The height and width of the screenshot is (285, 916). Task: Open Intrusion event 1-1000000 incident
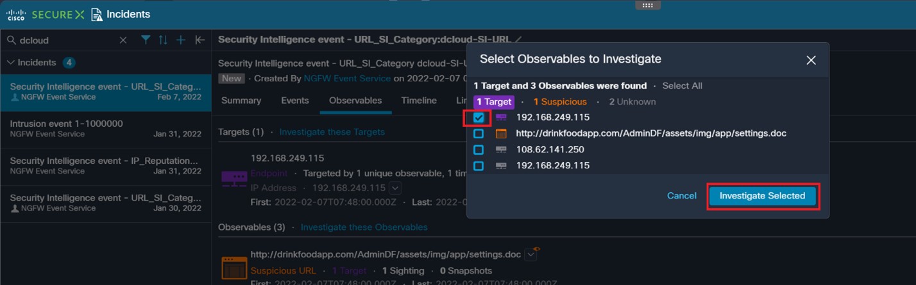click(106, 129)
